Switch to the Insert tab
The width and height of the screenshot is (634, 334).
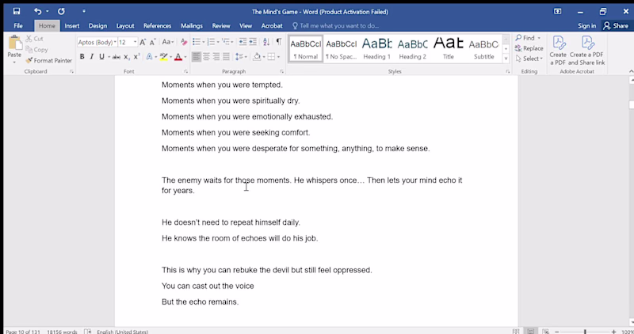(x=72, y=25)
